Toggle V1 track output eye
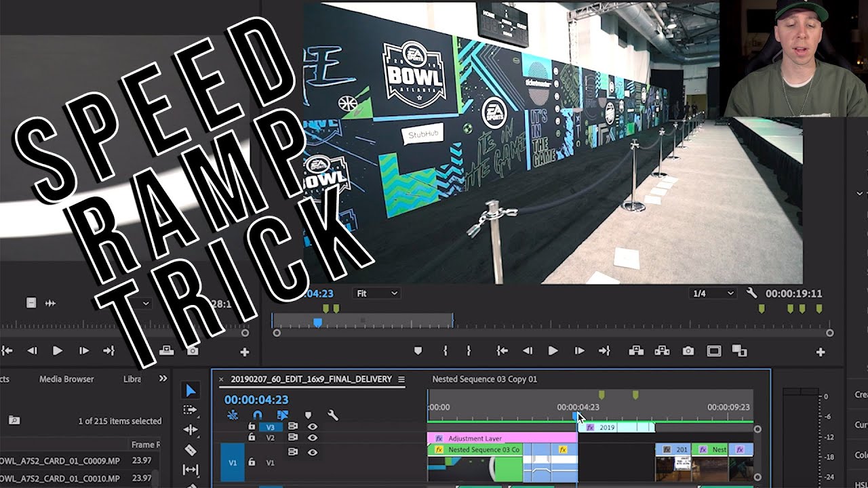Viewport: 868px width, 488px height. pos(313,451)
